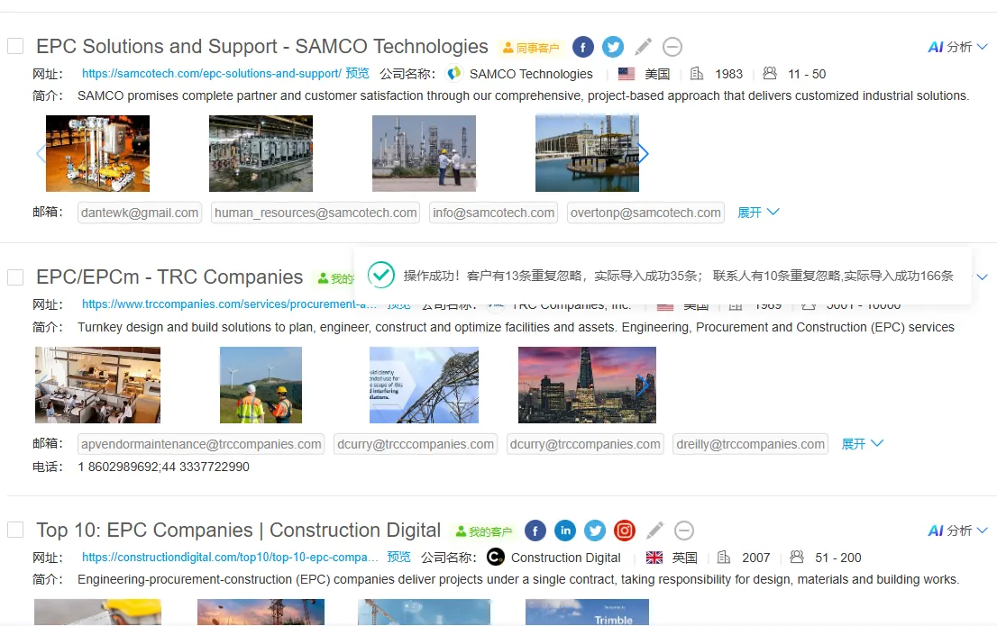Open SAMCO Technologies Twitter icon
This screenshot has height=626, width=997.
[x=613, y=47]
